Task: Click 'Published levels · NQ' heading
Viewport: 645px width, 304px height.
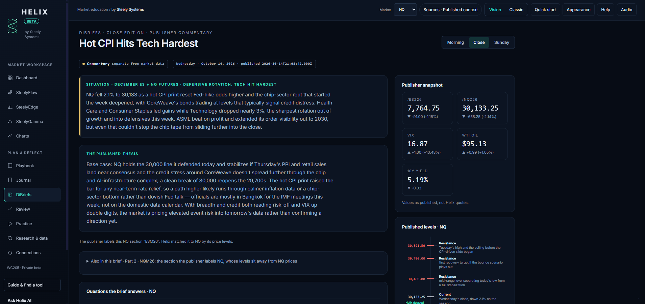Action: tap(424, 227)
